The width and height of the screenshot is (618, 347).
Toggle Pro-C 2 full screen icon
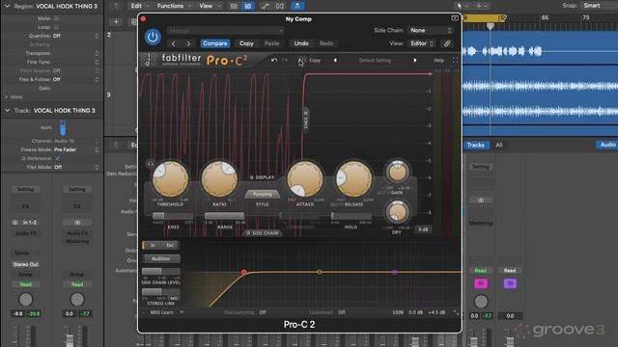pyautogui.click(x=455, y=60)
